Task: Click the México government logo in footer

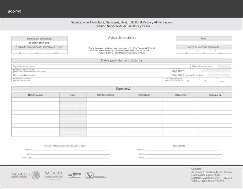Action: click(x=19, y=175)
